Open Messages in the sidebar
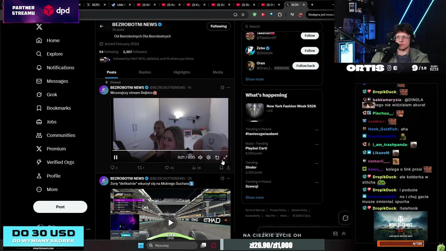 [52, 81]
